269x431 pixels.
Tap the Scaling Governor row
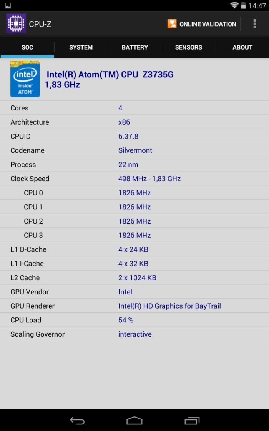pyautogui.click(x=134, y=334)
